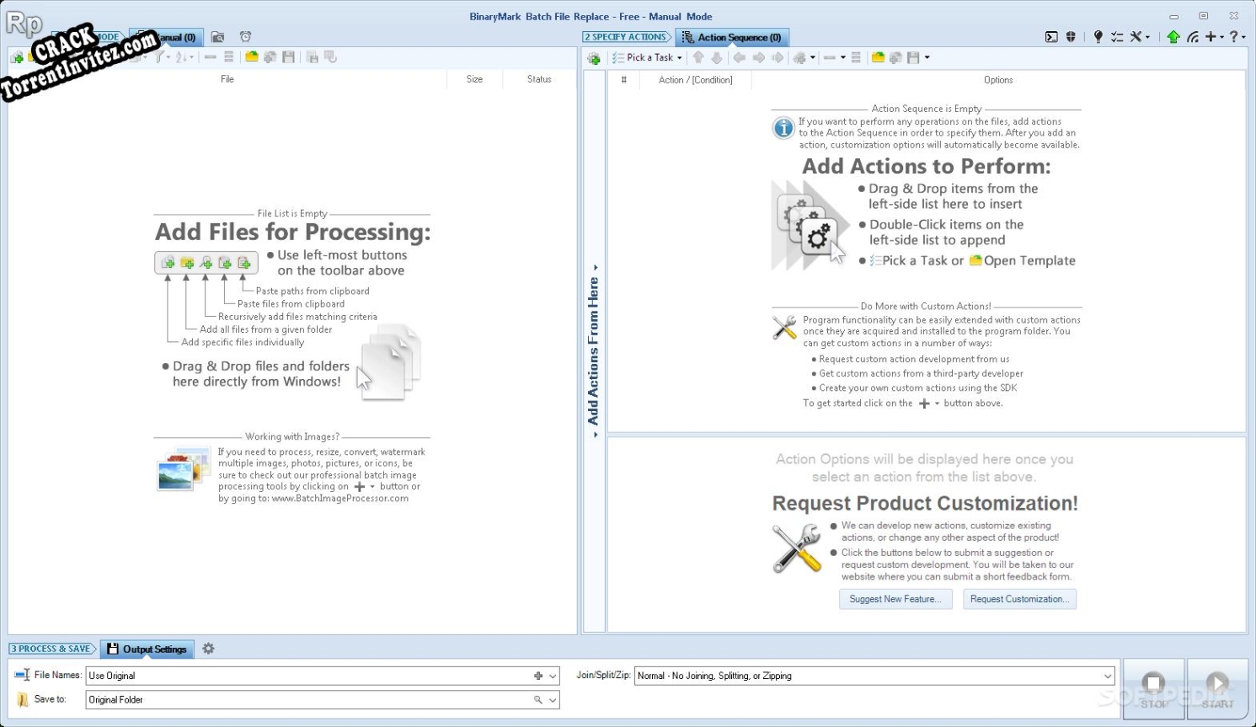
Task: Click the add action gear icon
Action: click(594, 58)
